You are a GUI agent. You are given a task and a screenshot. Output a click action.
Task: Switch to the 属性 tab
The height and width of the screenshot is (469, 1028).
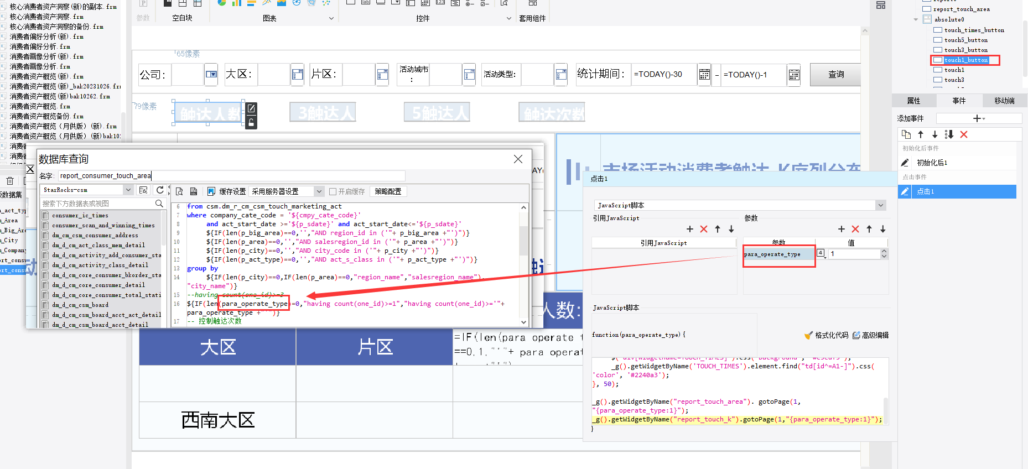tap(914, 101)
